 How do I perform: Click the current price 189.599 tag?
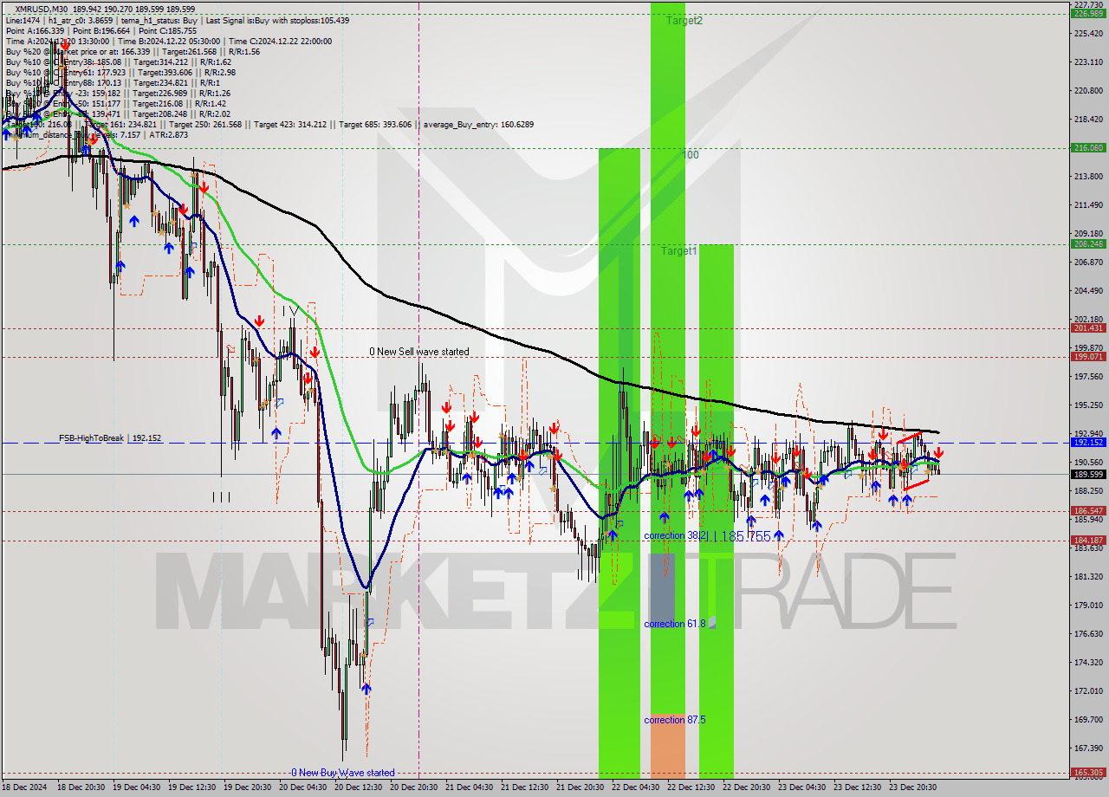(1088, 474)
